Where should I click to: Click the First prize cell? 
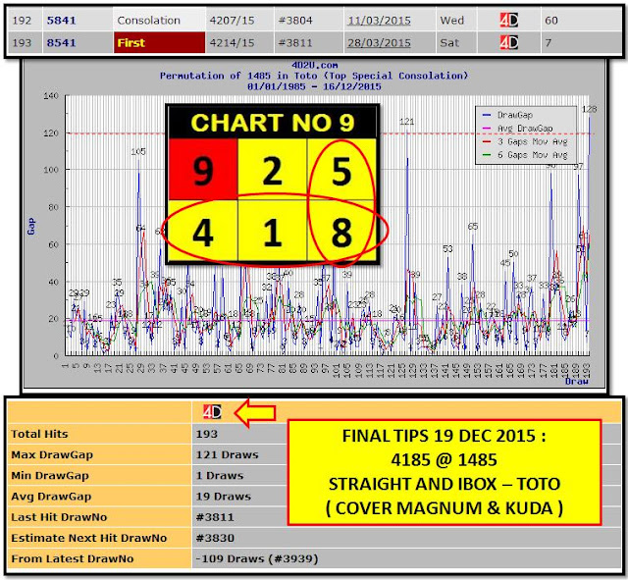point(159,42)
